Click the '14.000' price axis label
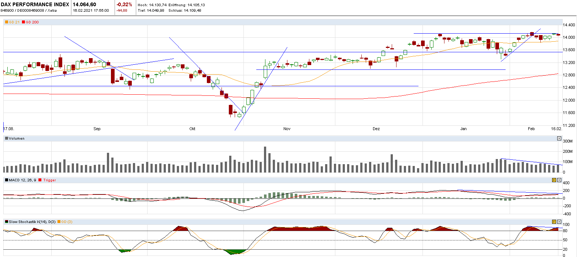 pos(569,37)
